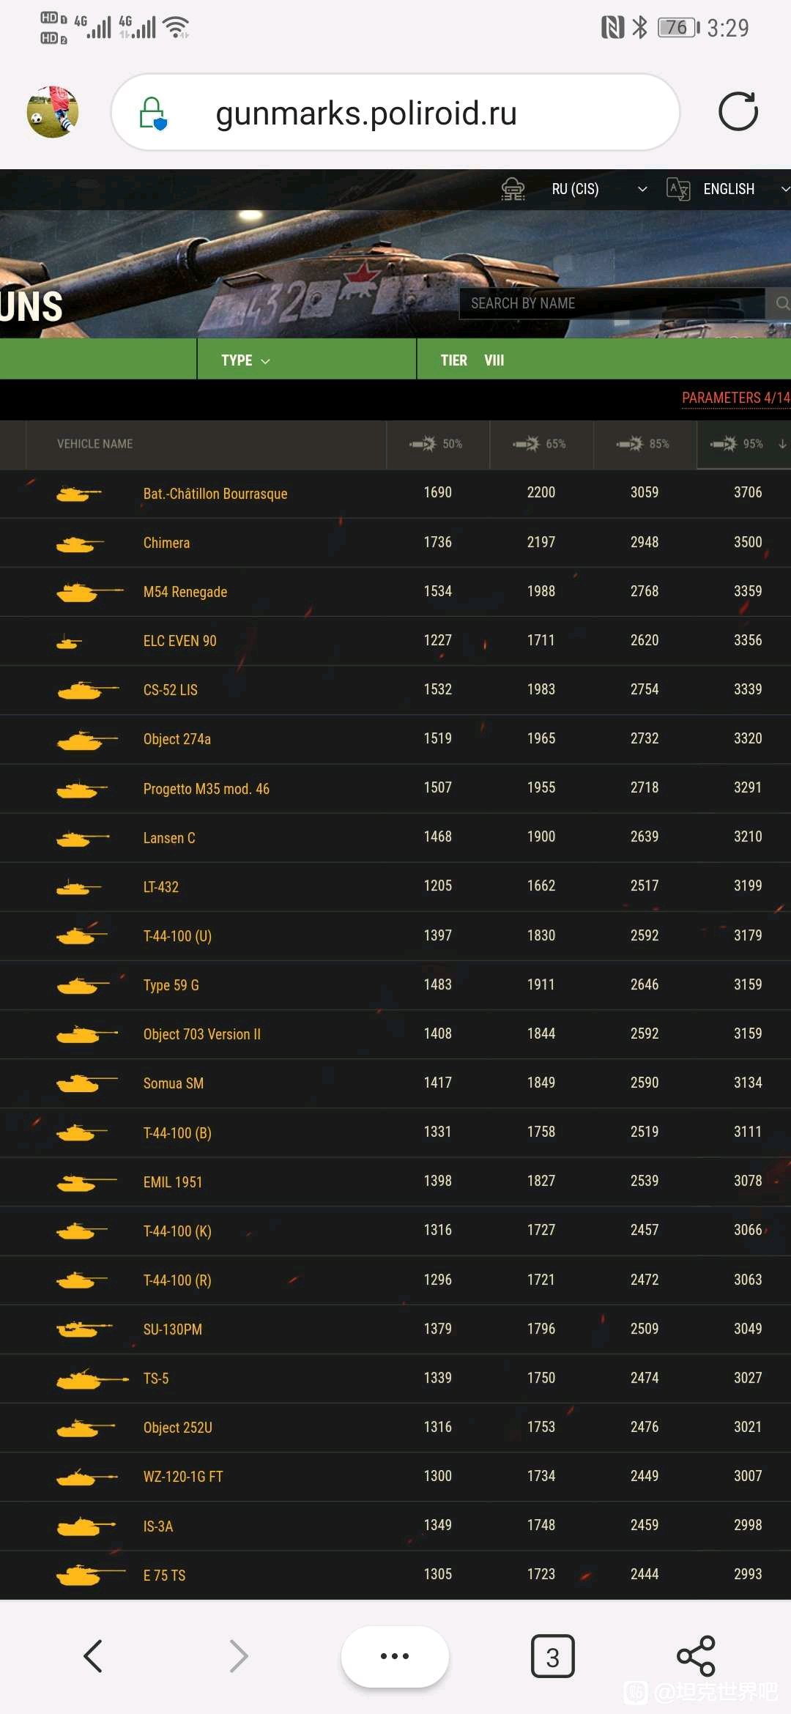Go back with the browser back arrow

[93, 1656]
